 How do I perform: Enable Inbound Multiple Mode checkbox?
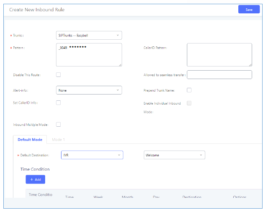(x=59, y=125)
